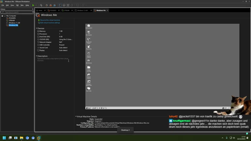Click the Unity mode toolbar icon
This screenshot has width=251, height=141.
(72, 5)
